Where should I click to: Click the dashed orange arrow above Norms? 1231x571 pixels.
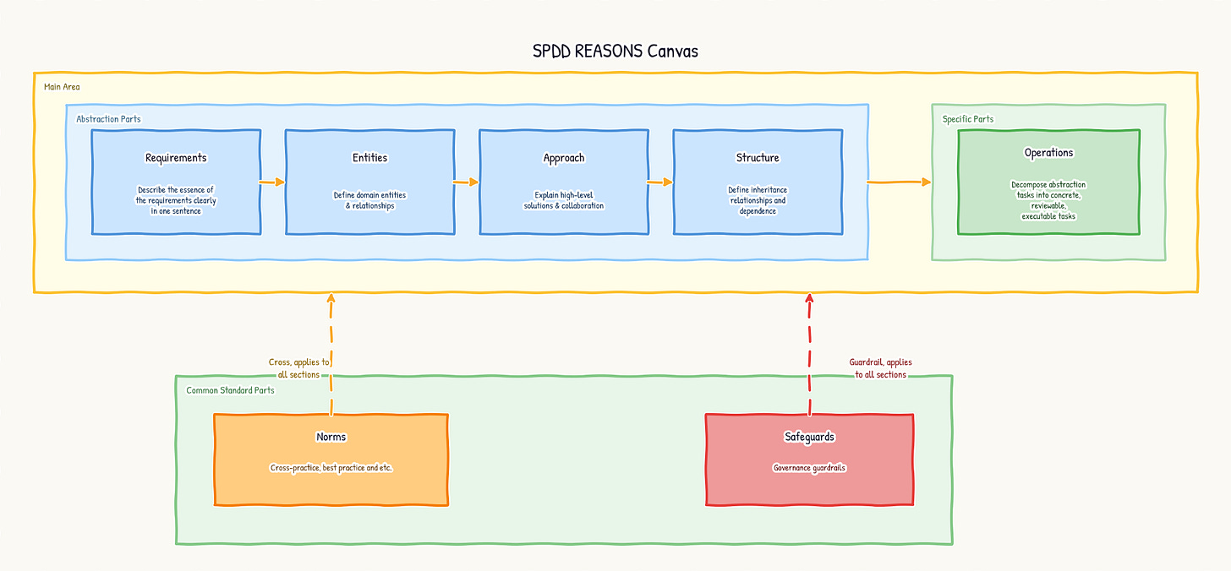[x=331, y=354]
